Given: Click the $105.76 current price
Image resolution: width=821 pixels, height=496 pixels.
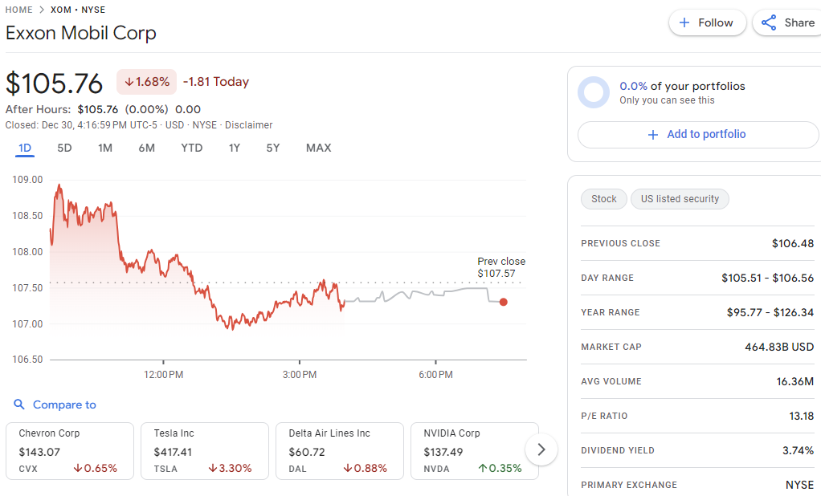Looking at the screenshot, I should click(x=54, y=83).
